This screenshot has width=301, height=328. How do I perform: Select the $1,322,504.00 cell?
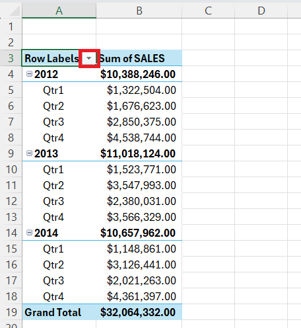coord(139,90)
